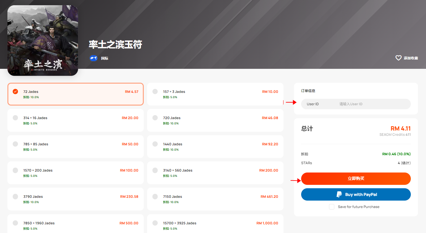426x233 pixels.
Task: Click the orange 立即购买 buy now button
Action: [x=356, y=179]
